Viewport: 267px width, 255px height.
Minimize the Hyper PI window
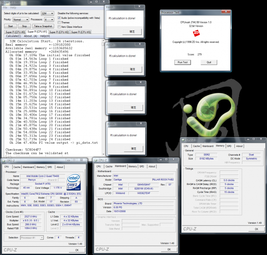click(x=91, y=2)
